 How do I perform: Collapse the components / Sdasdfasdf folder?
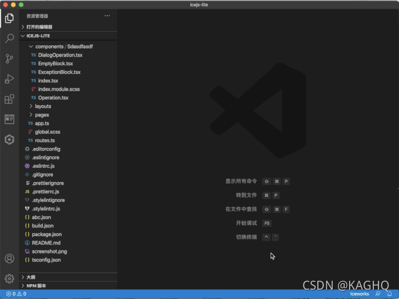click(68, 47)
